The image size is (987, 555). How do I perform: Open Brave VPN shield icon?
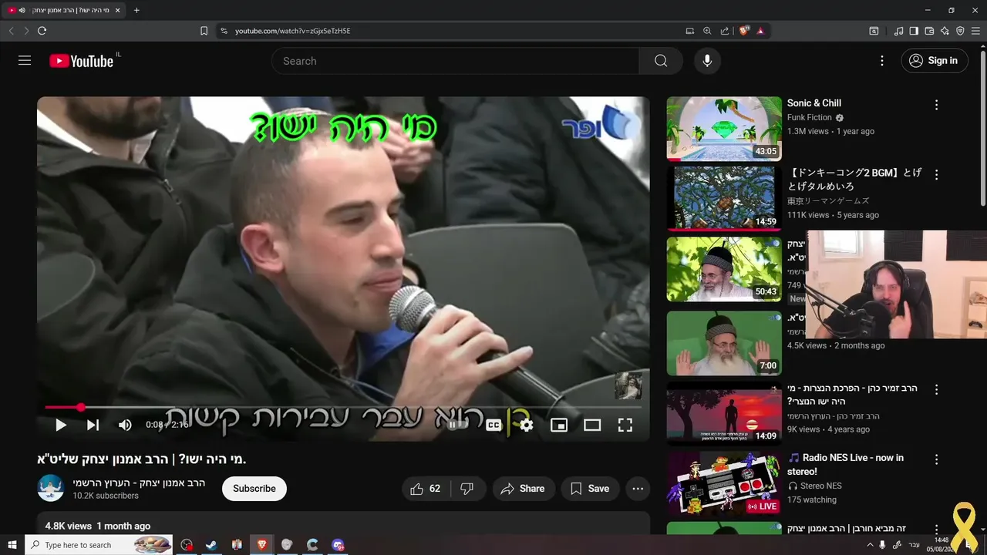(960, 31)
